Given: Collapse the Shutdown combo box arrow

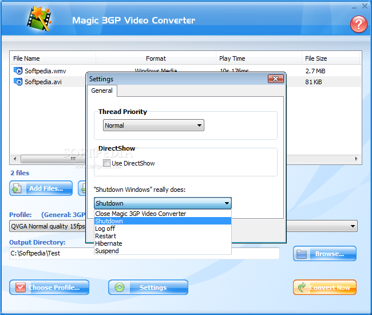Looking at the screenshot, I should (x=227, y=203).
